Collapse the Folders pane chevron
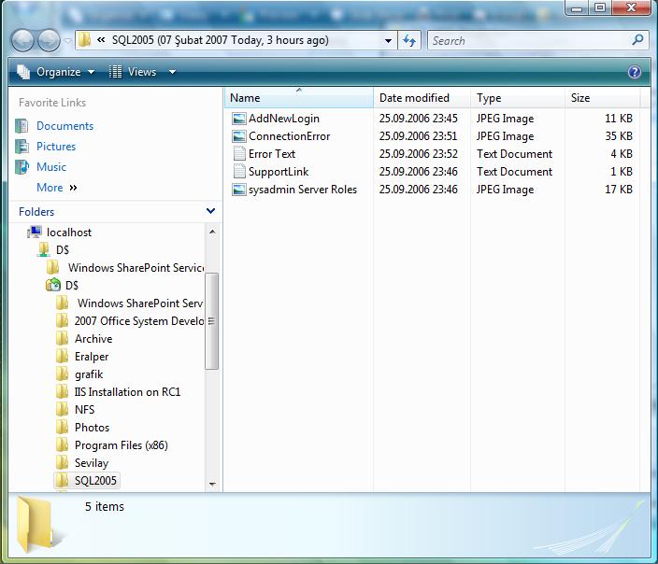Viewport: 658px width, 564px height. (210, 211)
